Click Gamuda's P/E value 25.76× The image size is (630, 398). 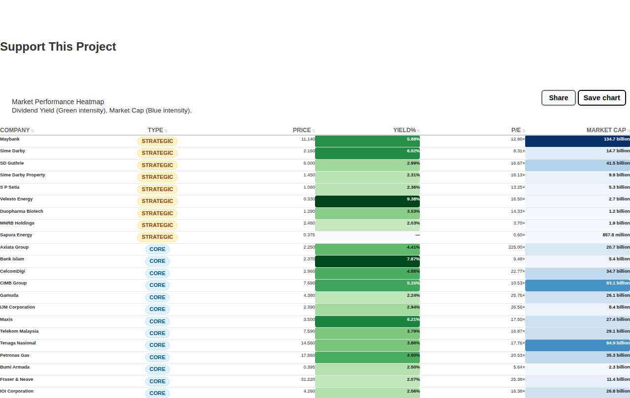[518, 295]
